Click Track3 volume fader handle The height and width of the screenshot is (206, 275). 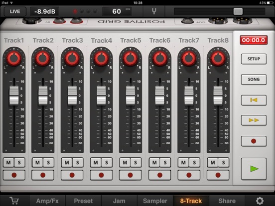(x=72, y=96)
